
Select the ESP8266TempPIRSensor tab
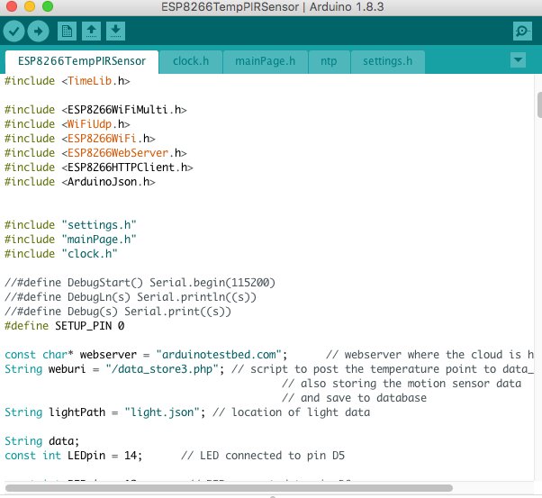coord(82,61)
